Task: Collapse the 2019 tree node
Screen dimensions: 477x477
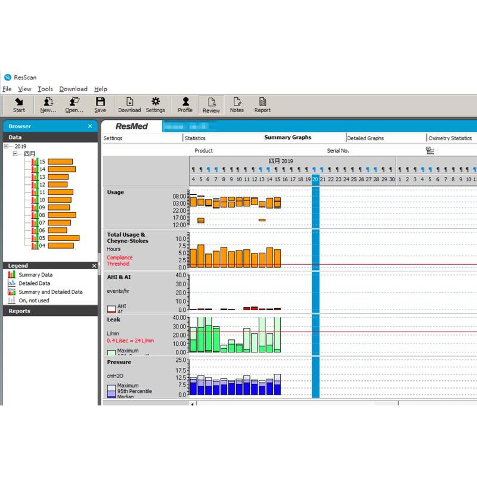Action: (x=6, y=146)
